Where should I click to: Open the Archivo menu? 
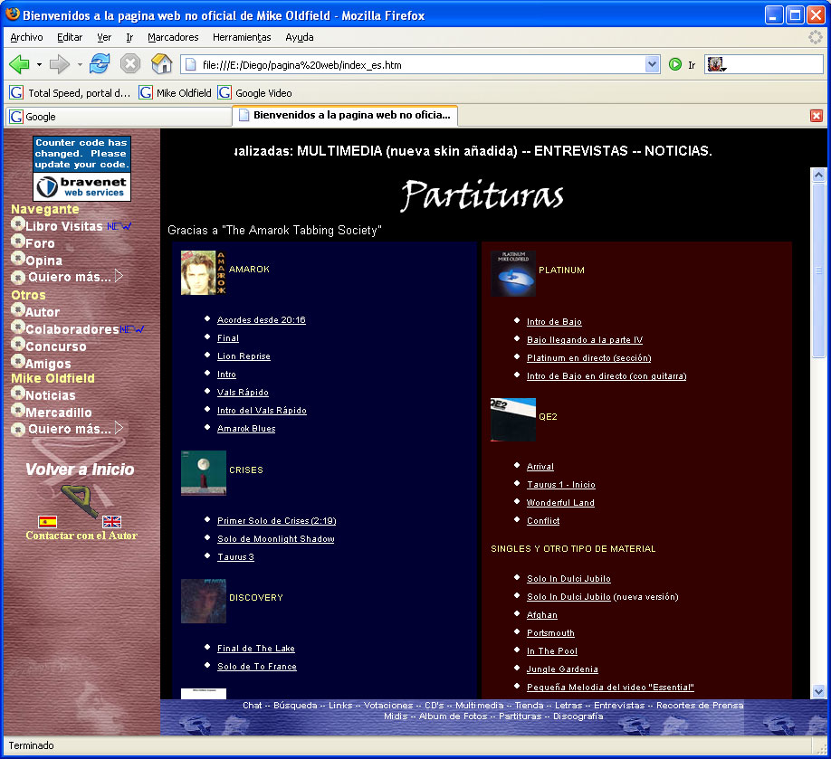26,37
